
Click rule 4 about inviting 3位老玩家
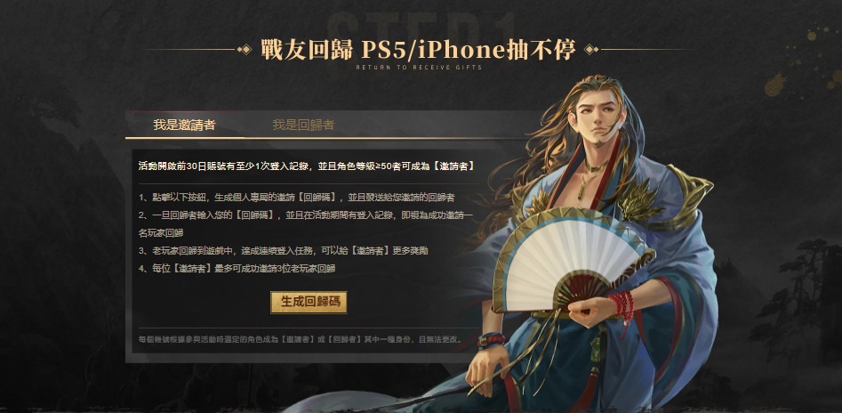coord(237,268)
